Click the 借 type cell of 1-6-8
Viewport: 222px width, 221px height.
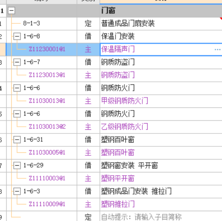pyautogui.click(x=88, y=36)
